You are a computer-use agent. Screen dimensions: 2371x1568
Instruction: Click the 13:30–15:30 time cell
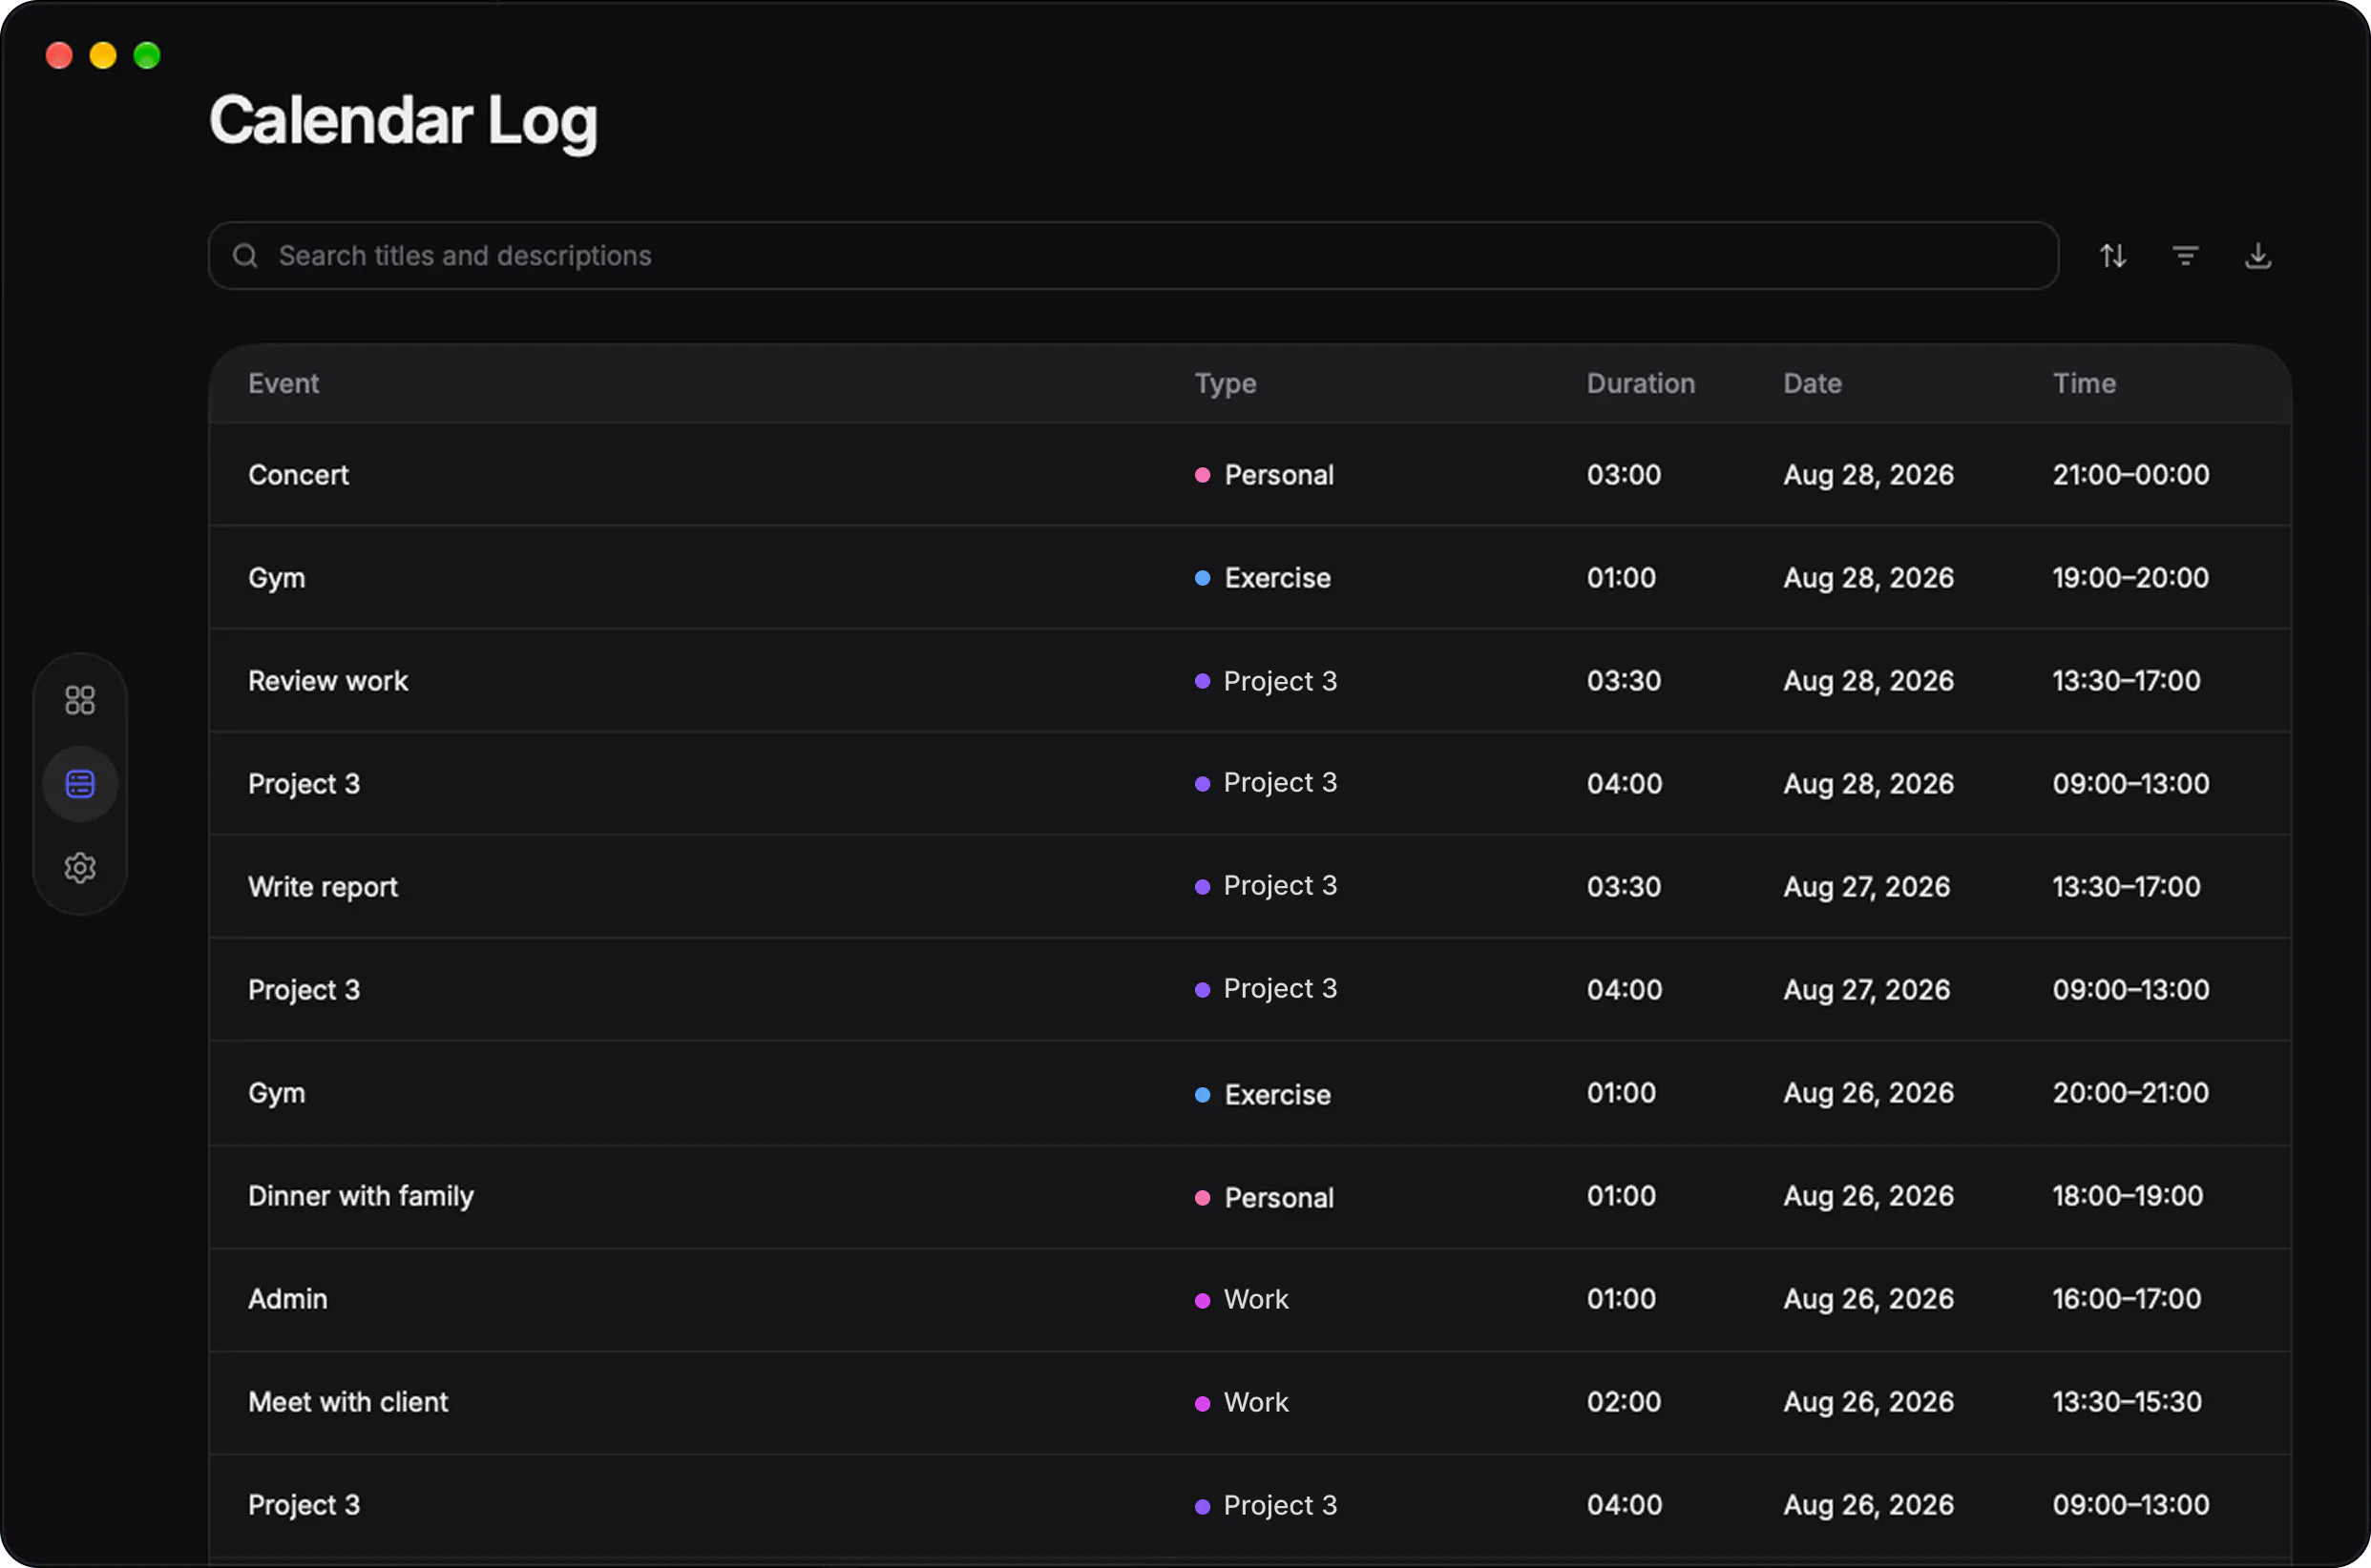2127,1402
